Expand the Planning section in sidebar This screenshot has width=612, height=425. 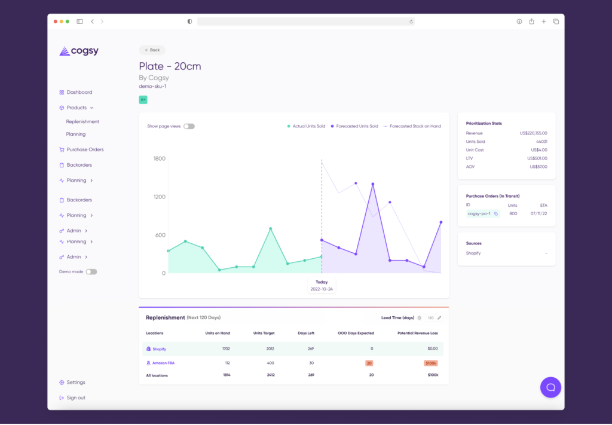(x=75, y=180)
